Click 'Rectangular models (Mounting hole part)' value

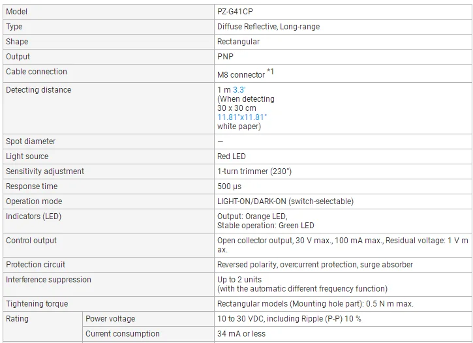[x=290, y=304]
